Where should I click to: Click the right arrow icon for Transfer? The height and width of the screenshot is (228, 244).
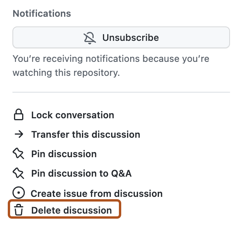click(18, 135)
